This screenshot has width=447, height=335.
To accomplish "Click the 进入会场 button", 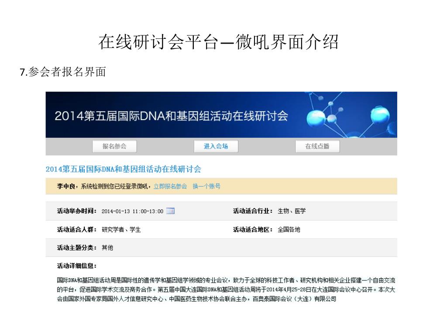I will pyautogui.click(x=216, y=147).
